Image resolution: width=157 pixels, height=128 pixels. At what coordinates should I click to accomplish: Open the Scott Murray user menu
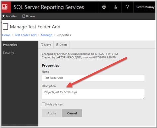pos(145,7)
